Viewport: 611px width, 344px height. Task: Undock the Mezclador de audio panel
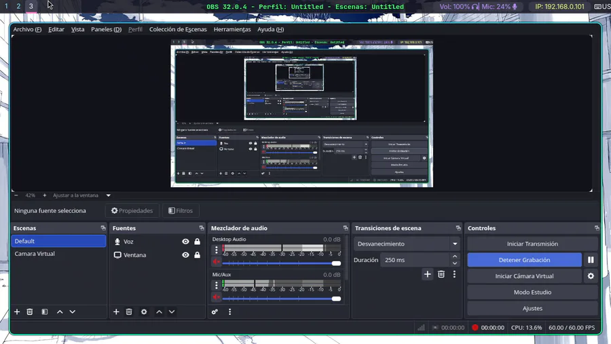point(346,228)
